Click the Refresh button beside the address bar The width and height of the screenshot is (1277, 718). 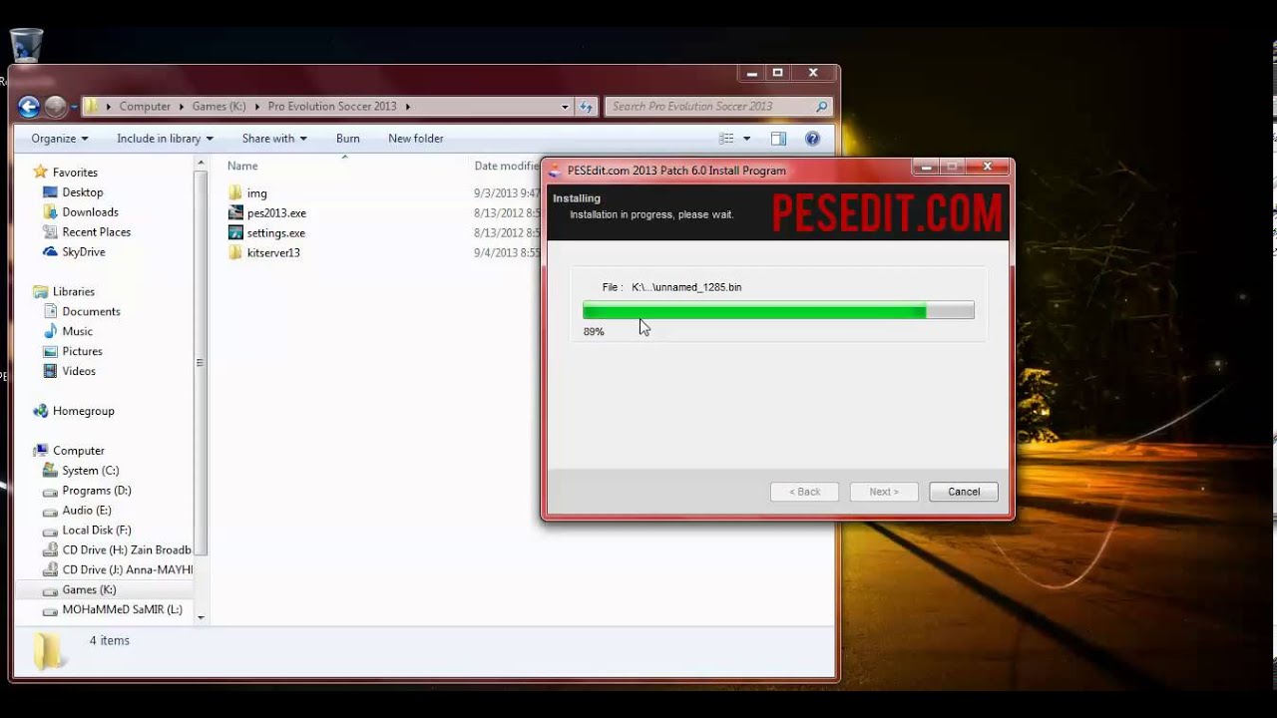(x=586, y=106)
